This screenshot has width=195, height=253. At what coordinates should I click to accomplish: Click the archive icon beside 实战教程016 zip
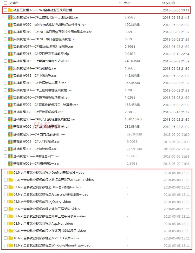pos(10,54)
